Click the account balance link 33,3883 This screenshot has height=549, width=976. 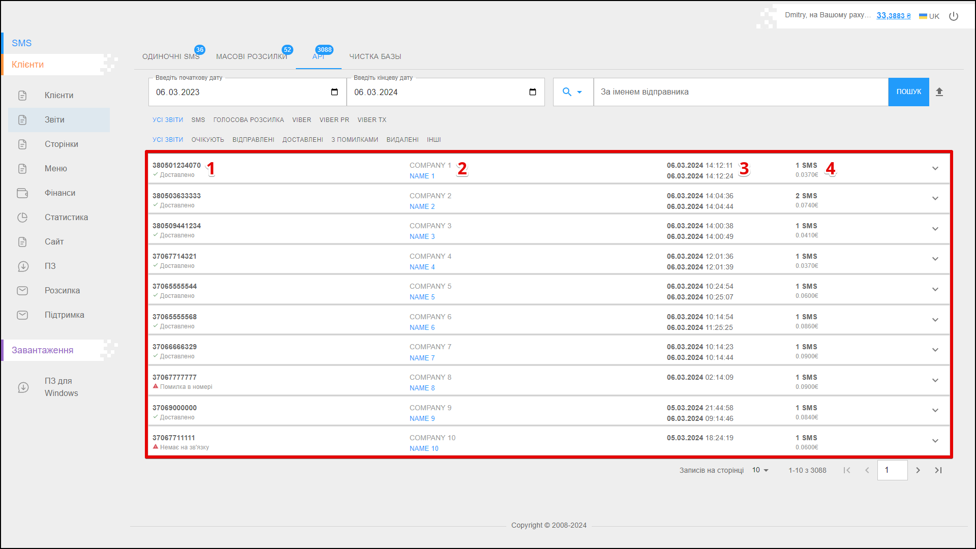click(893, 16)
